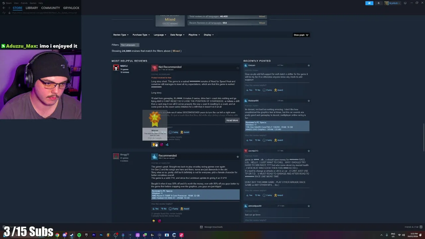The width and height of the screenshot is (425, 239).
Task: Open Epic Games Launcher from the taskbar
Action: click(x=86, y=235)
